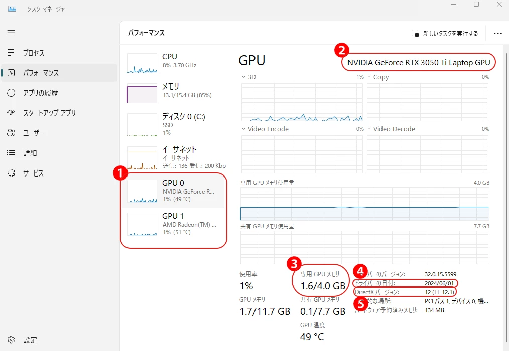Click NVIDIA GeForce RTX 3050 Ti Laptop GPU text
The height and width of the screenshot is (351, 509).
click(419, 62)
